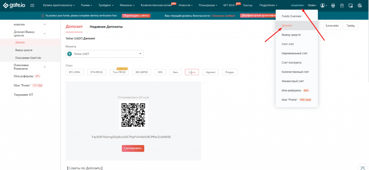Open Количественная копия in the top navigation
Screen dimensions: 369x170
tap(156, 5)
